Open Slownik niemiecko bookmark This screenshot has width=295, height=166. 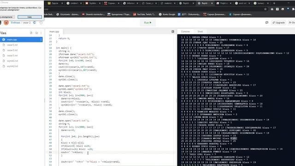click(93, 14)
